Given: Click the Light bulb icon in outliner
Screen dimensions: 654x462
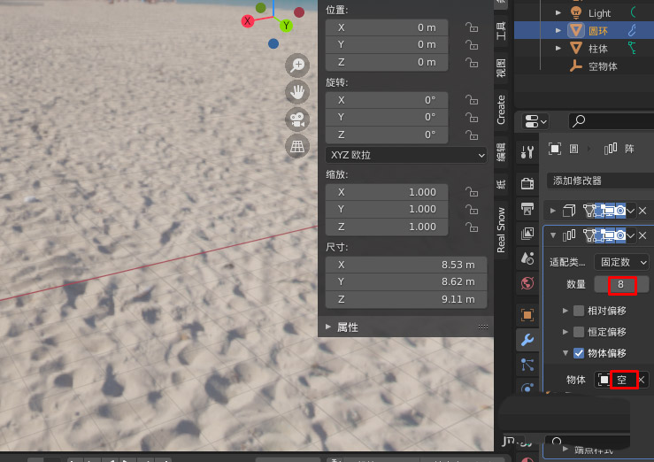Looking at the screenshot, I should coord(576,13).
